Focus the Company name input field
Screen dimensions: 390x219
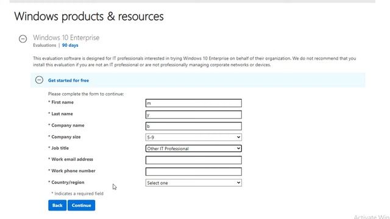[194, 126]
